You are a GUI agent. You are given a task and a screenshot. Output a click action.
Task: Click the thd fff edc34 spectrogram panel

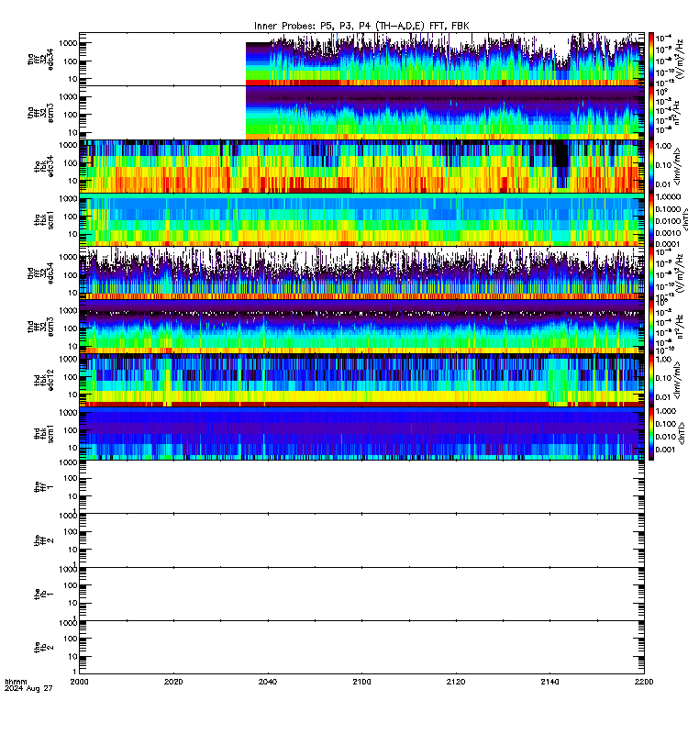point(361,272)
